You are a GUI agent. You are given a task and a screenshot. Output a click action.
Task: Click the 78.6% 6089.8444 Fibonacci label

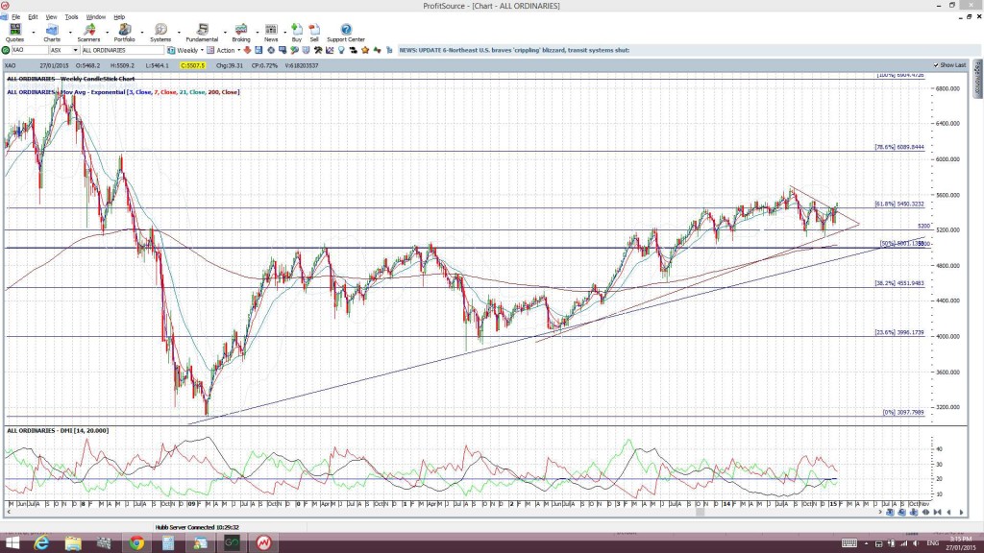(x=899, y=147)
